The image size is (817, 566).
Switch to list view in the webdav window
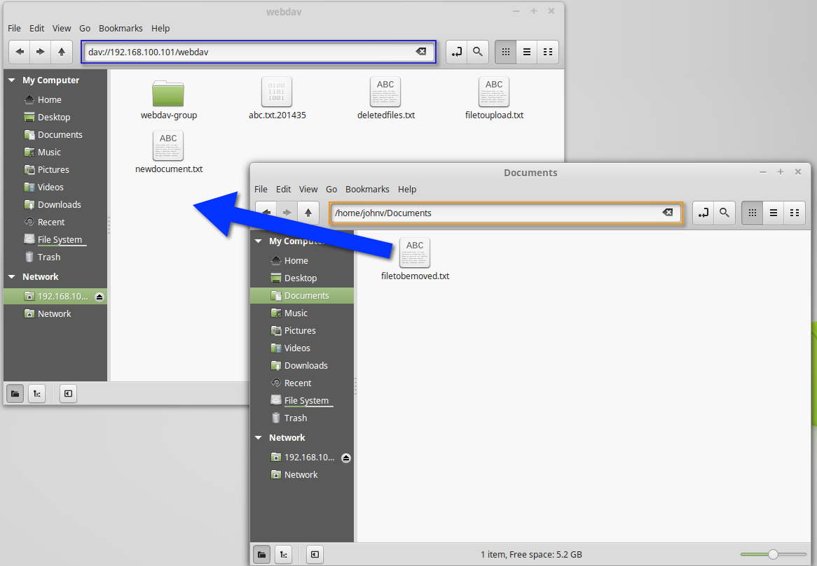click(527, 52)
